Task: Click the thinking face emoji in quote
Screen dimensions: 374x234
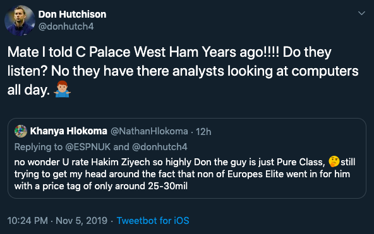Action: 334,161
